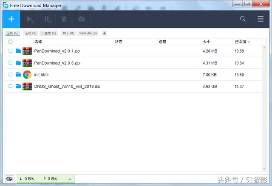The height and width of the screenshot is (186, 272).
Task: Sort list by 速度 column header
Action: pyautogui.click(x=163, y=42)
